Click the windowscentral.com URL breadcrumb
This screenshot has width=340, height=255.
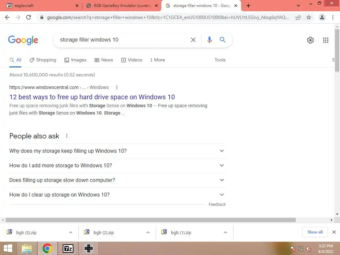(x=59, y=87)
